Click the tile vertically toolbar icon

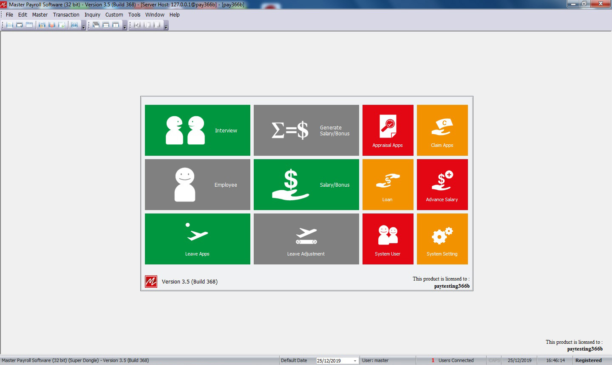click(116, 25)
